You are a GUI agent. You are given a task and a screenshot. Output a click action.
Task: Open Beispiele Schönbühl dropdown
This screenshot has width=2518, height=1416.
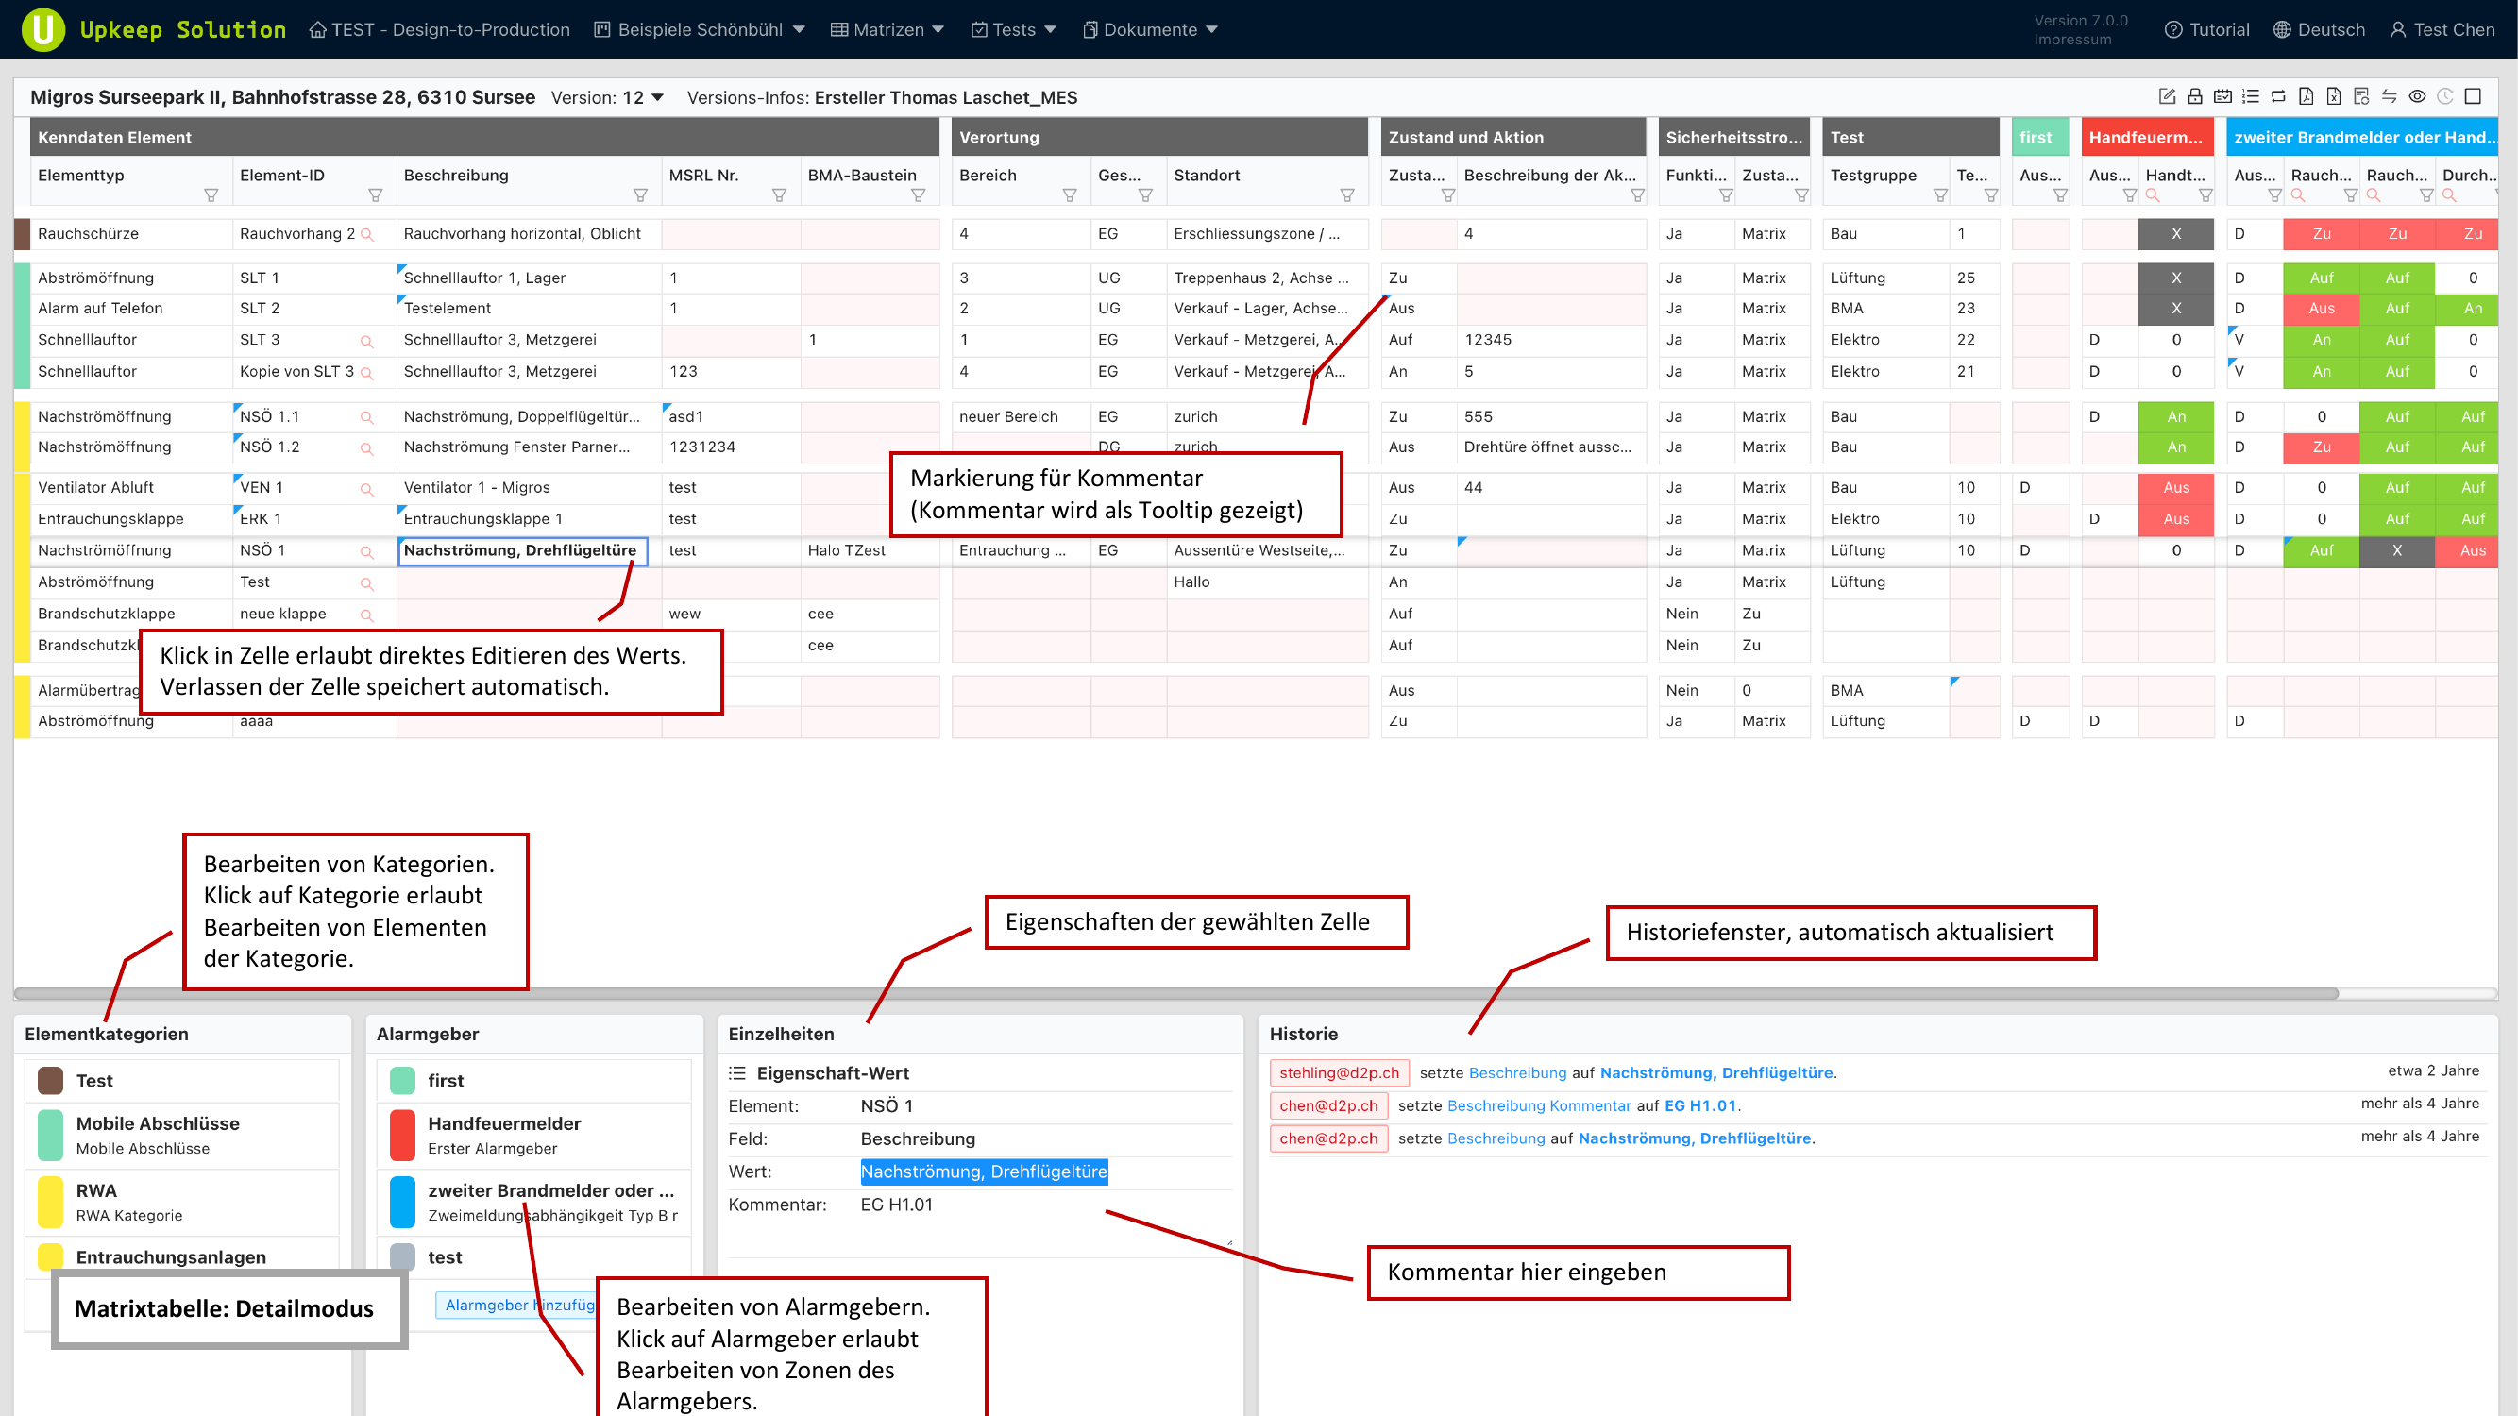(x=700, y=29)
